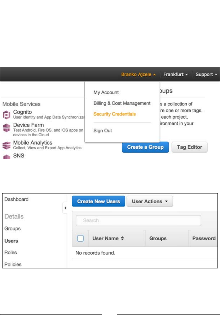Toggle the select-all users checkbox
The width and height of the screenshot is (220, 317).
tap(80, 238)
